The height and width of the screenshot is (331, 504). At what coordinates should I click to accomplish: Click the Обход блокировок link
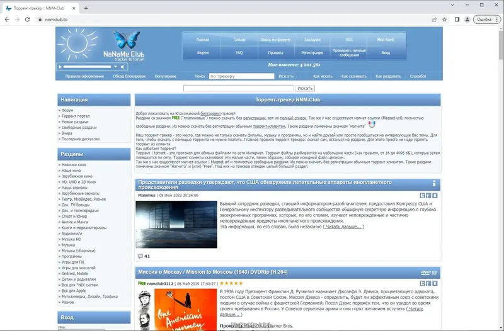pyautogui.click(x=129, y=76)
